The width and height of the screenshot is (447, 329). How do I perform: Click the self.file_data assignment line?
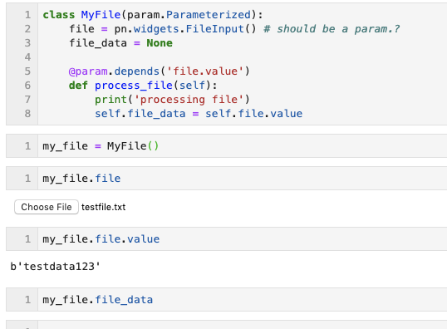pyautogui.click(x=199, y=114)
